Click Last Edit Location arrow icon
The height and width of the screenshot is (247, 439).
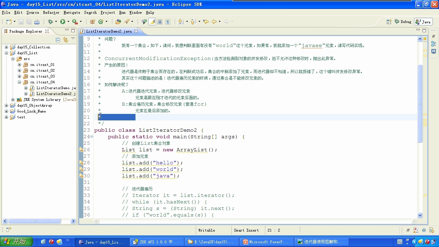[206, 22]
